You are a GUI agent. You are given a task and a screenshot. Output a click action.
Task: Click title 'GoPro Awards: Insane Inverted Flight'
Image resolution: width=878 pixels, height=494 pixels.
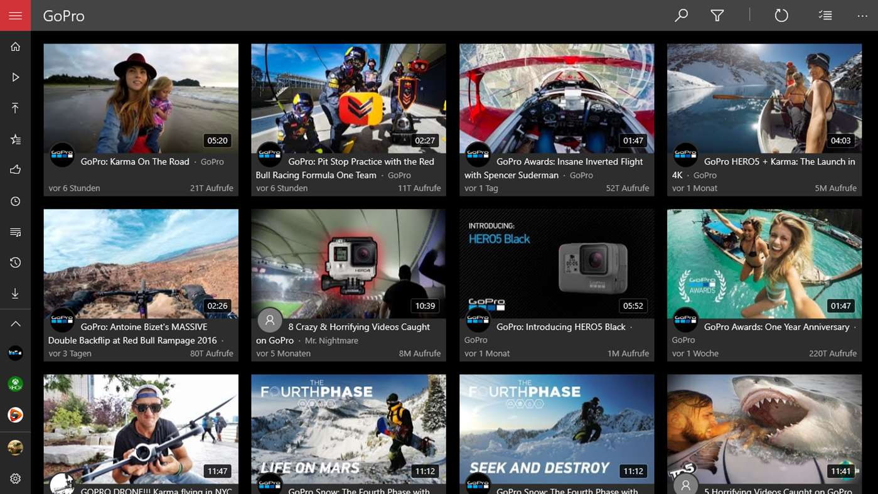[x=569, y=161]
